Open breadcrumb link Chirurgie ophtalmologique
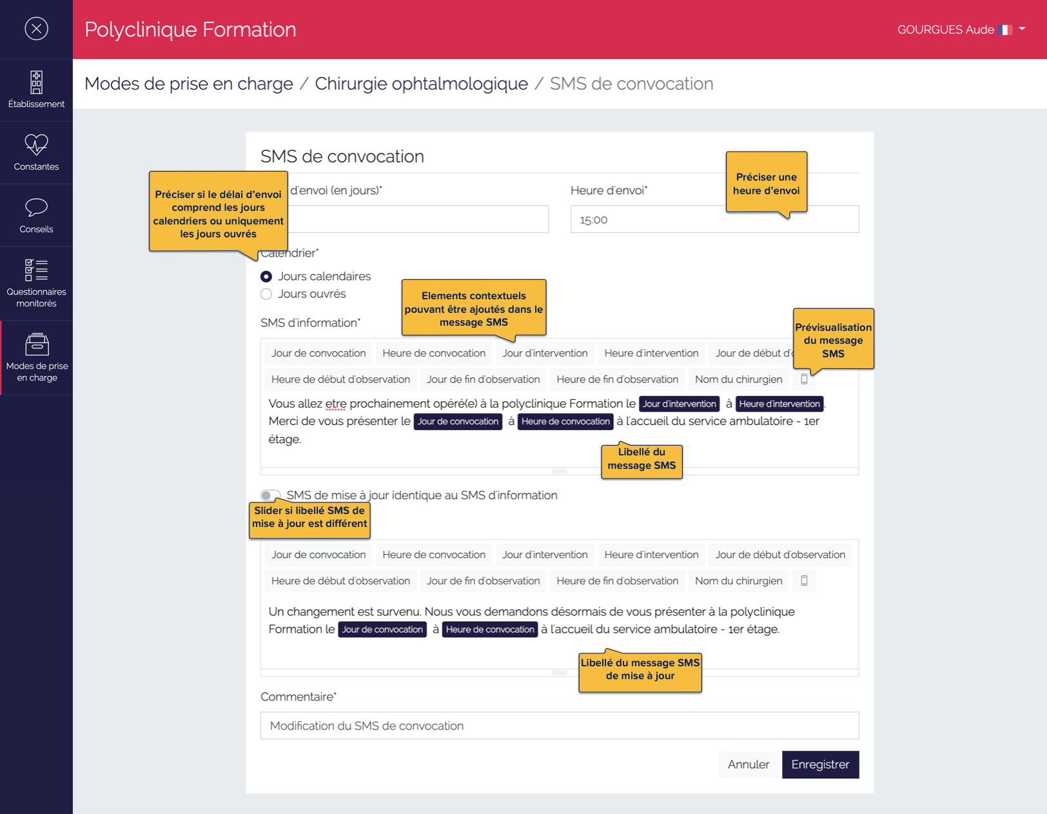 click(422, 83)
